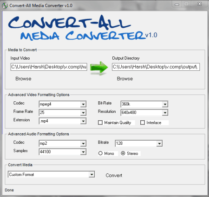Select the Mono radio button
This screenshot has height=197, width=209.
pos(100,153)
